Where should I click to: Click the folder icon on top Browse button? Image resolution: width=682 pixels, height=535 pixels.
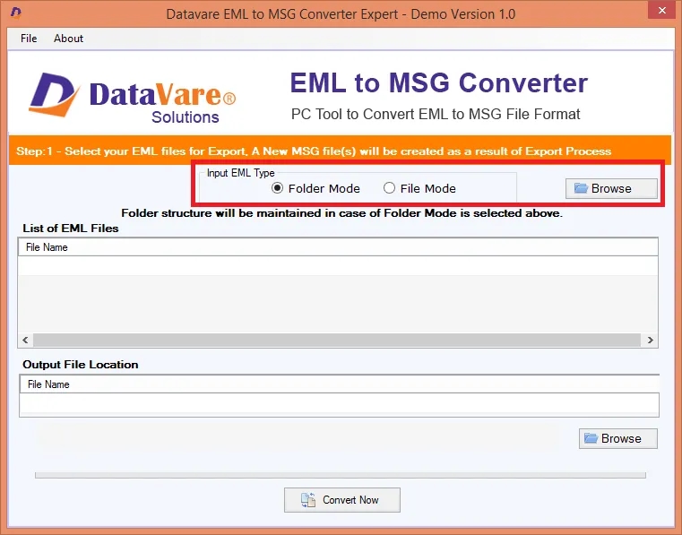click(581, 188)
